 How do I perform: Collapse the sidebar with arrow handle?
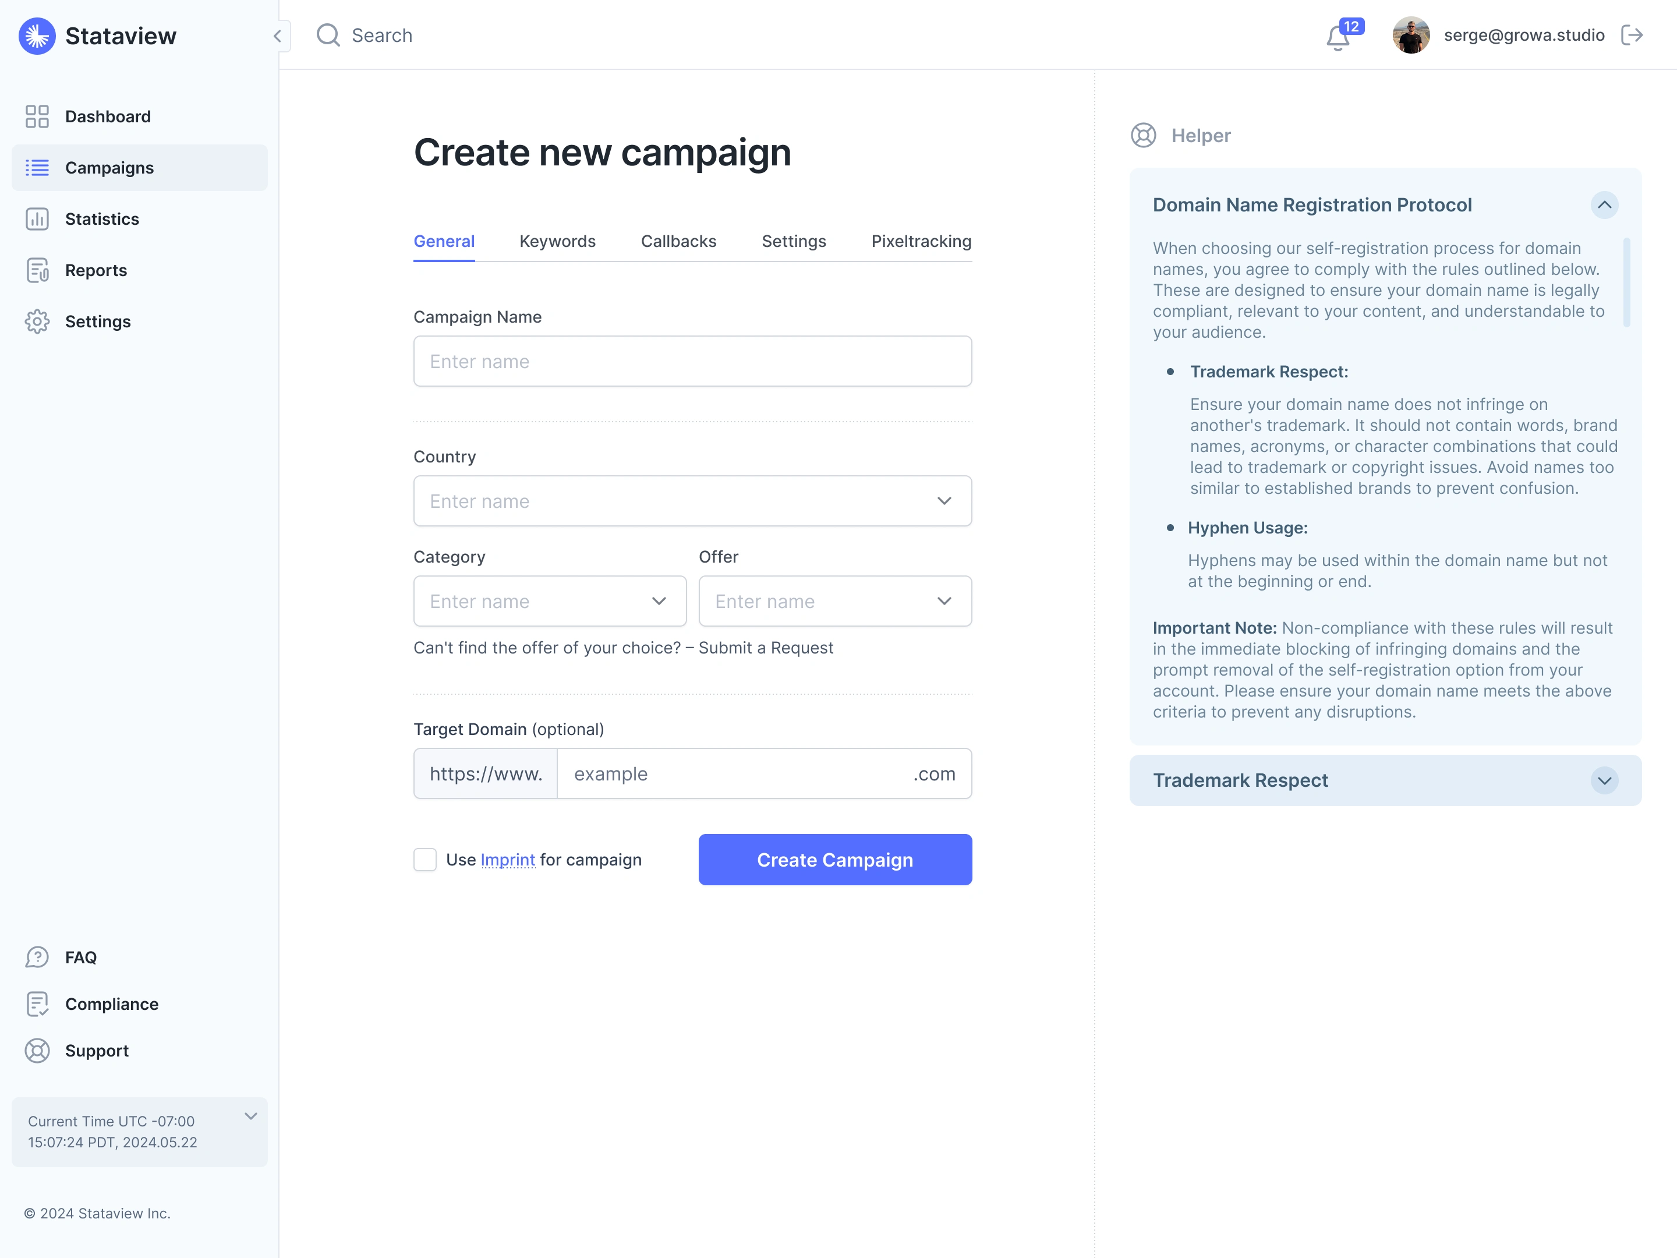278,36
